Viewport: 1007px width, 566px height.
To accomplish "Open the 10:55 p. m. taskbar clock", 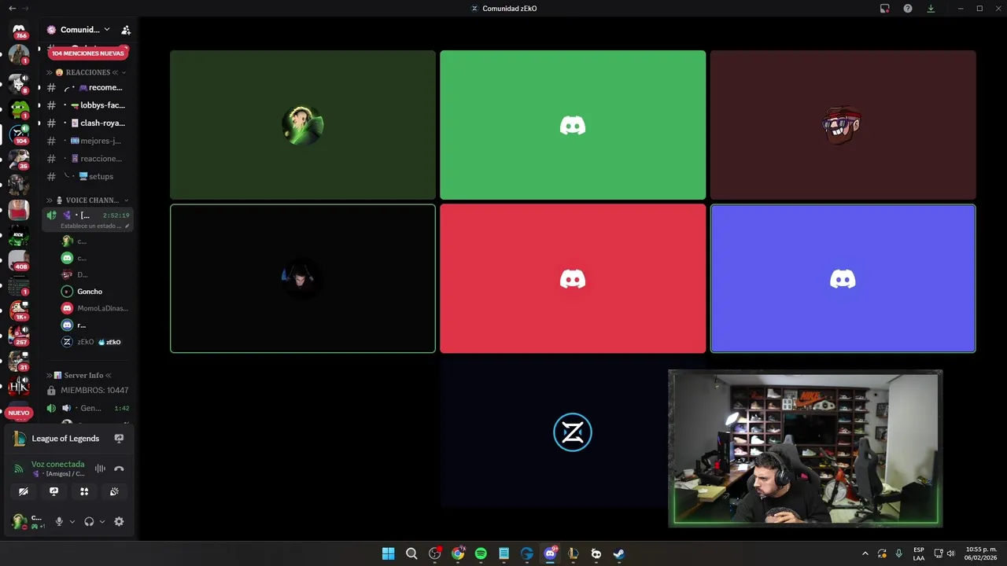I will pyautogui.click(x=981, y=553).
